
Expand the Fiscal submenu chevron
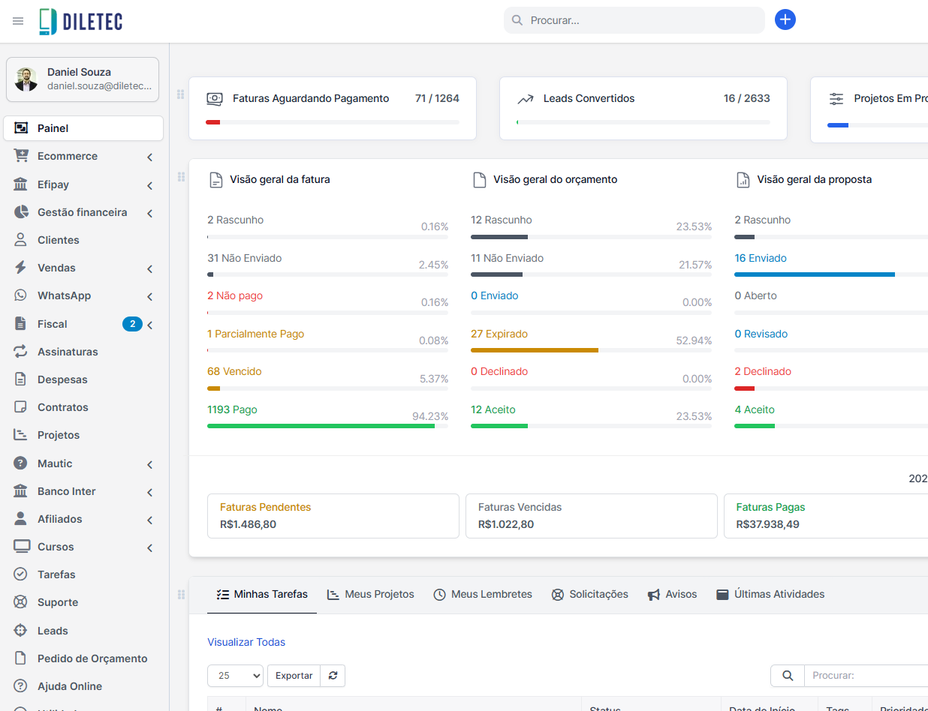coord(149,325)
